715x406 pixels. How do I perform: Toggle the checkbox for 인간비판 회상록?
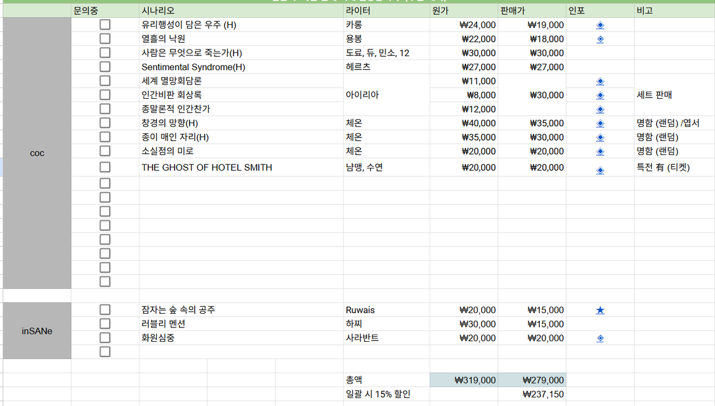pyautogui.click(x=105, y=95)
